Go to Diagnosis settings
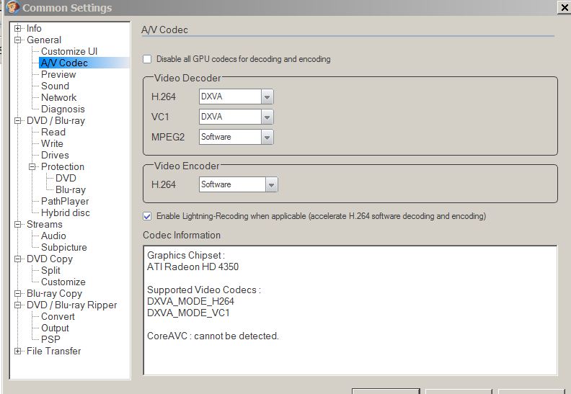 click(x=63, y=109)
